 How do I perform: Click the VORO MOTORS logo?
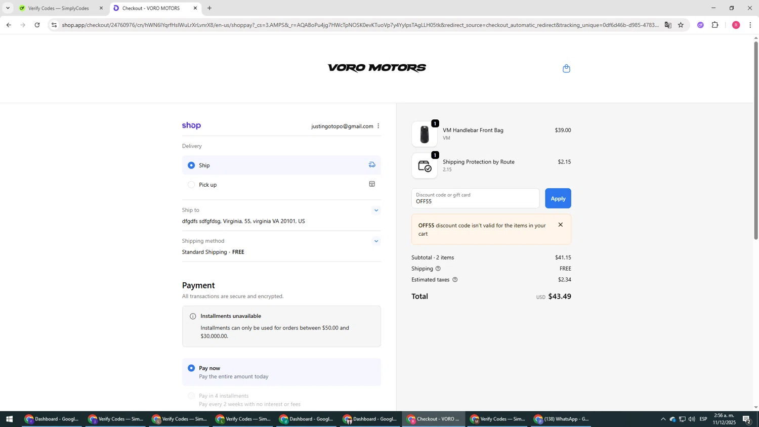tap(377, 68)
